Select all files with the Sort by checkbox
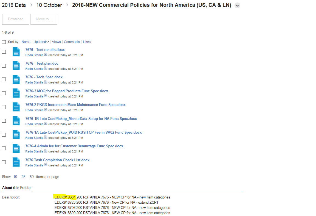This screenshot has width=316, height=216. [4, 42]
